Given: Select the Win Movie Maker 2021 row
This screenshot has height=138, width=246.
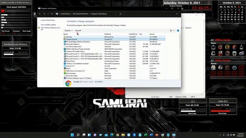Looking at the screenshot, I should [114, 47].
